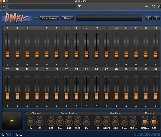Go to next preset arrow

click(x=157, y=18)
